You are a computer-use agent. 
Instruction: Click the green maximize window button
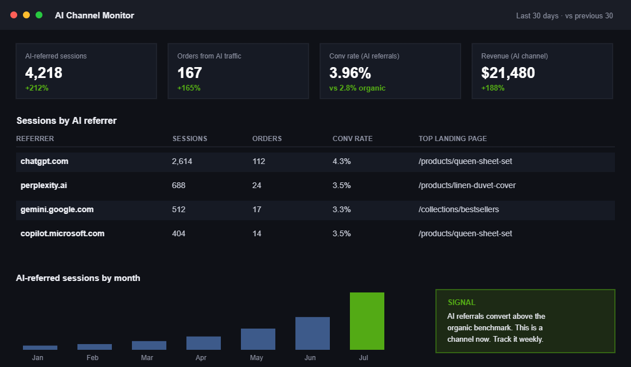39,15
